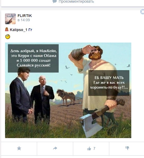The image size is (144, 158).
Task: Click the axe blade in the picture
Action: [x=90, y=125]
